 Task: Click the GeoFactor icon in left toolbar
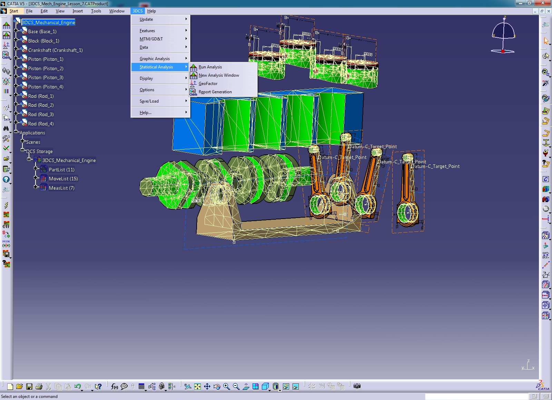6,45
